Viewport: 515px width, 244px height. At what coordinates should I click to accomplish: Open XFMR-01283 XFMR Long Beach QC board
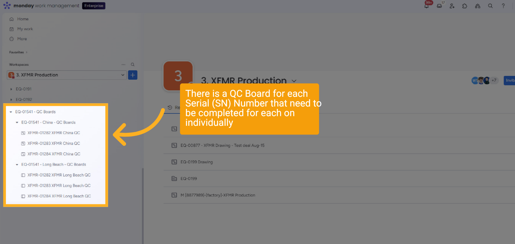click(59, 186)
